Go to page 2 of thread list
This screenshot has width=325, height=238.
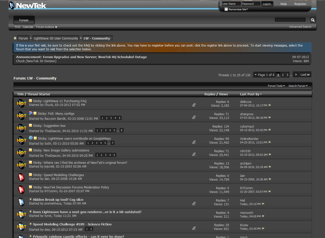click(283, 75)
